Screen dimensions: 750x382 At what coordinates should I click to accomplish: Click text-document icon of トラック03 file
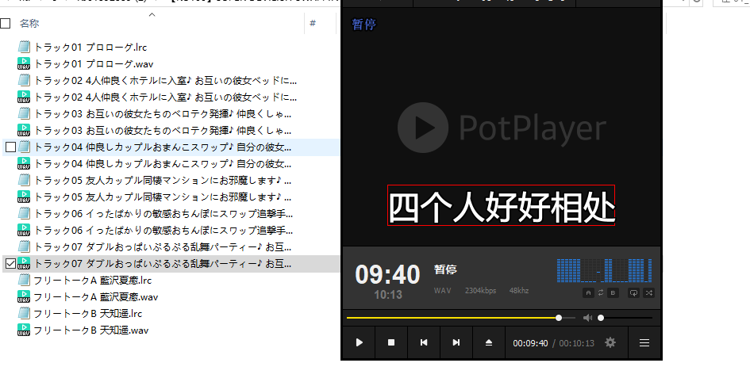point(24,113)
